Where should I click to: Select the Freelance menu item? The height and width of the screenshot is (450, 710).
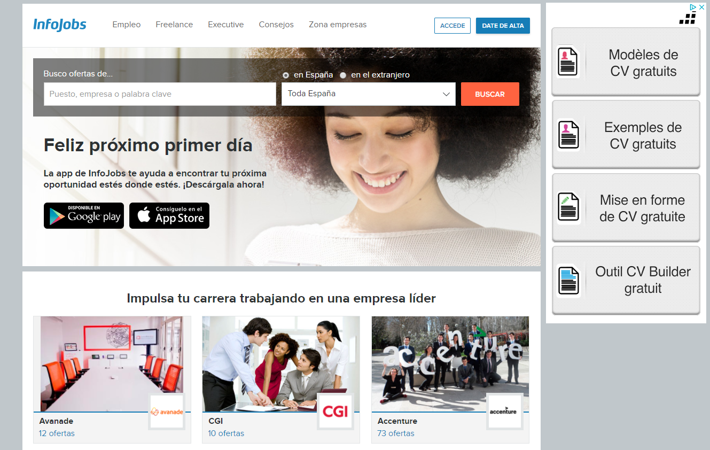click(x=174, y=25)
